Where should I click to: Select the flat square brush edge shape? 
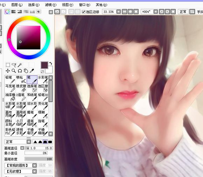click(50, 142)
